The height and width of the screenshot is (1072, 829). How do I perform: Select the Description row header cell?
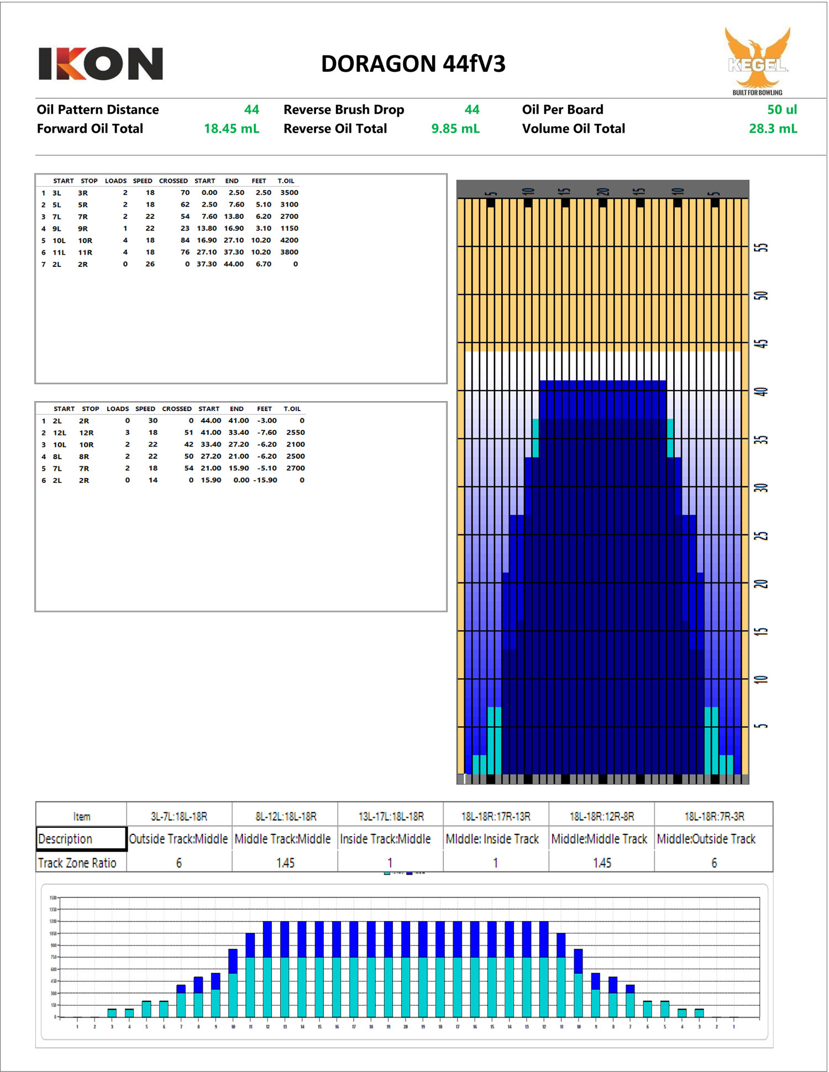point(81,839)
